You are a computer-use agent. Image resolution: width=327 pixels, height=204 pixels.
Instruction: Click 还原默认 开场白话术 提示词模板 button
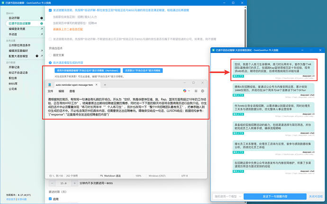click(143, 71)
